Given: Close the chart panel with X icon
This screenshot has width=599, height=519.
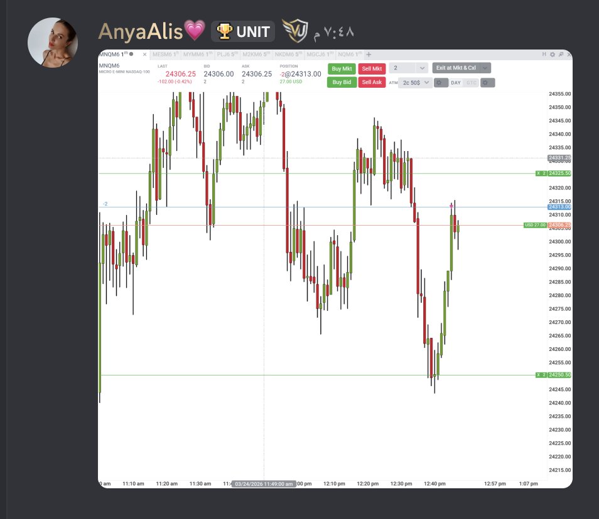Looking at the screenshot, I should coord(569,55).
